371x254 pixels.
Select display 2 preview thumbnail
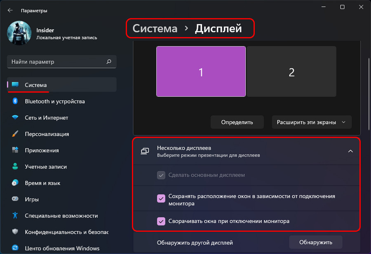click(x=291, y=72)
